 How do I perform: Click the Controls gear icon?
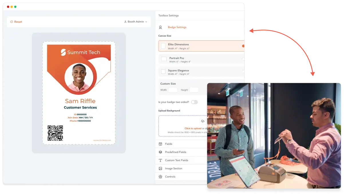click(x=160, y=177)
